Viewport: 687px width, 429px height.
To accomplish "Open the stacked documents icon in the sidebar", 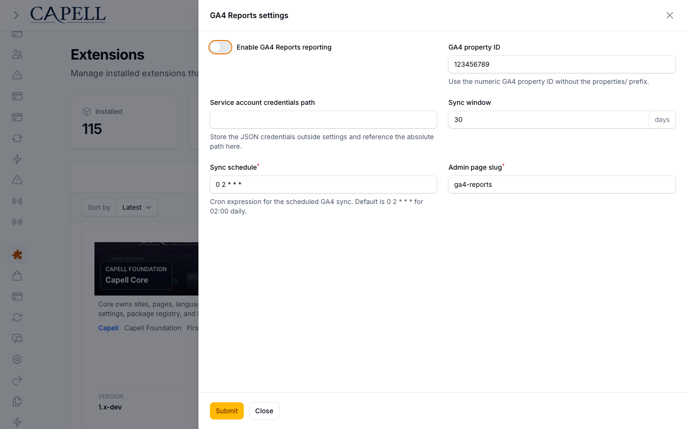I will click(17, 401).
